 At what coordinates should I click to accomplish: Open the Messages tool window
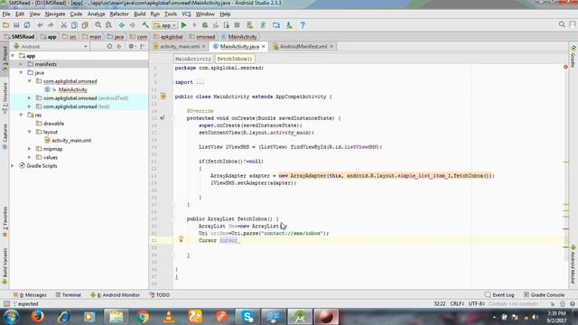coord(30,295)
